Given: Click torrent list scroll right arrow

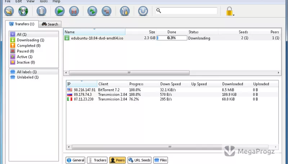Looking at the screenshot, I should point(278,73).
